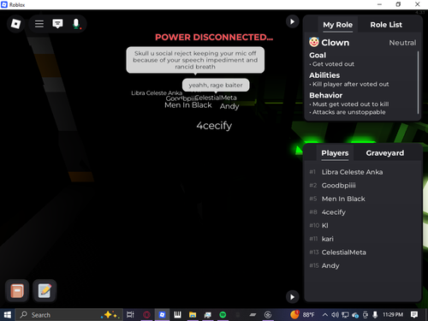Show hidden system tray icons
The height and width of the screenshot is (321, 428).
(324, 315)
